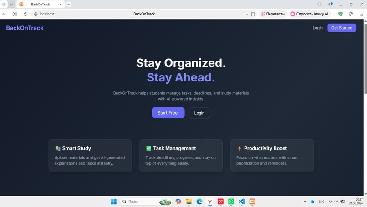Click the page's vertical scrollbar thumb
Screen dimensions: 367x207
(x=365, y=59)
